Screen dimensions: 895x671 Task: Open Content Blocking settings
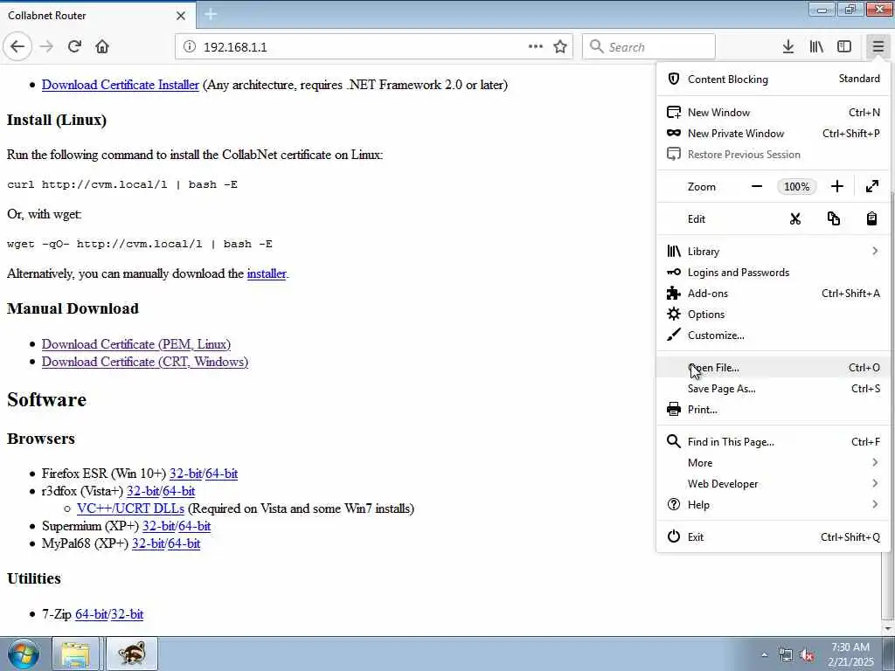[773, 80]
